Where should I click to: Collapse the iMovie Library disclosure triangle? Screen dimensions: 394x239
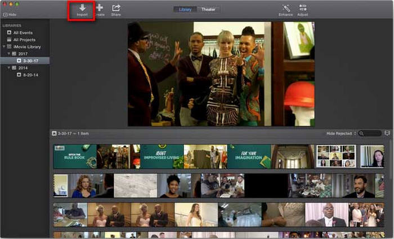click(4, 47)
